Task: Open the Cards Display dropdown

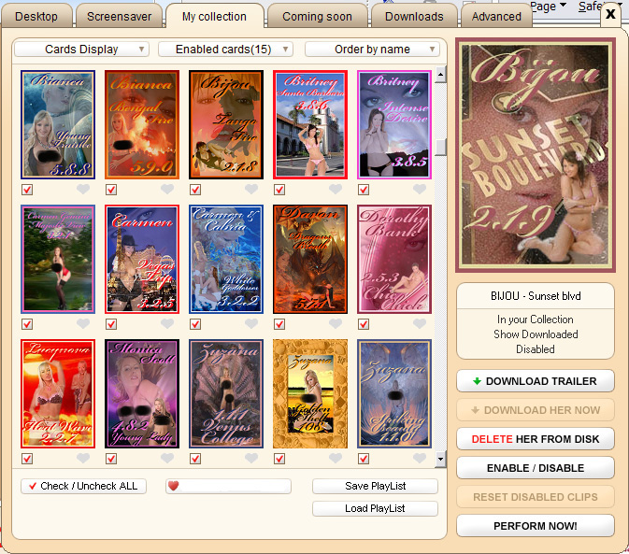Action: click(81, 50)
